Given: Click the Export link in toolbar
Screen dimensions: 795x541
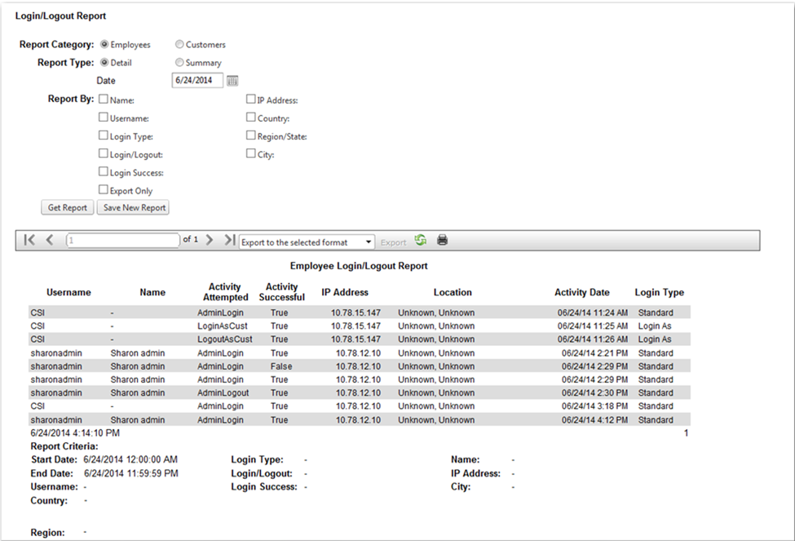Looking at the screenshot, I should 393,242.
